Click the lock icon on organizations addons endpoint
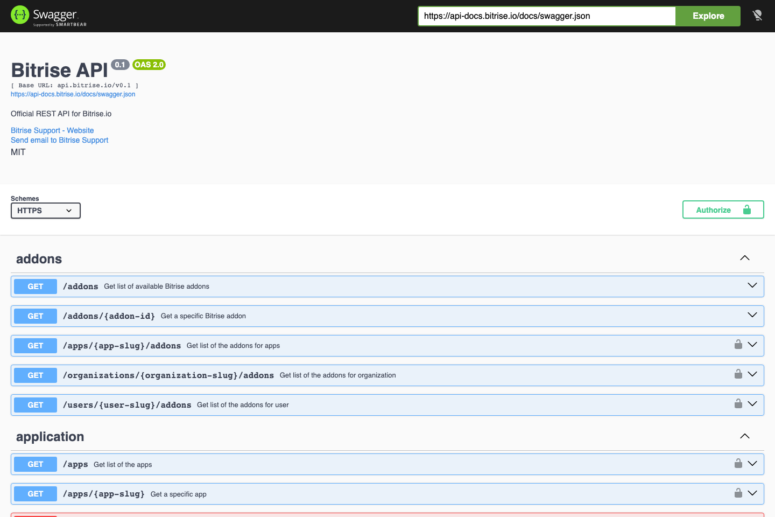The image size is (775, 517). coord(738,373)
